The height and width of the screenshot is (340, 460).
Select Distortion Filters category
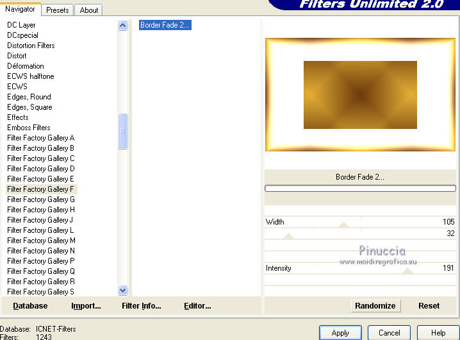[x=31, y=46]
